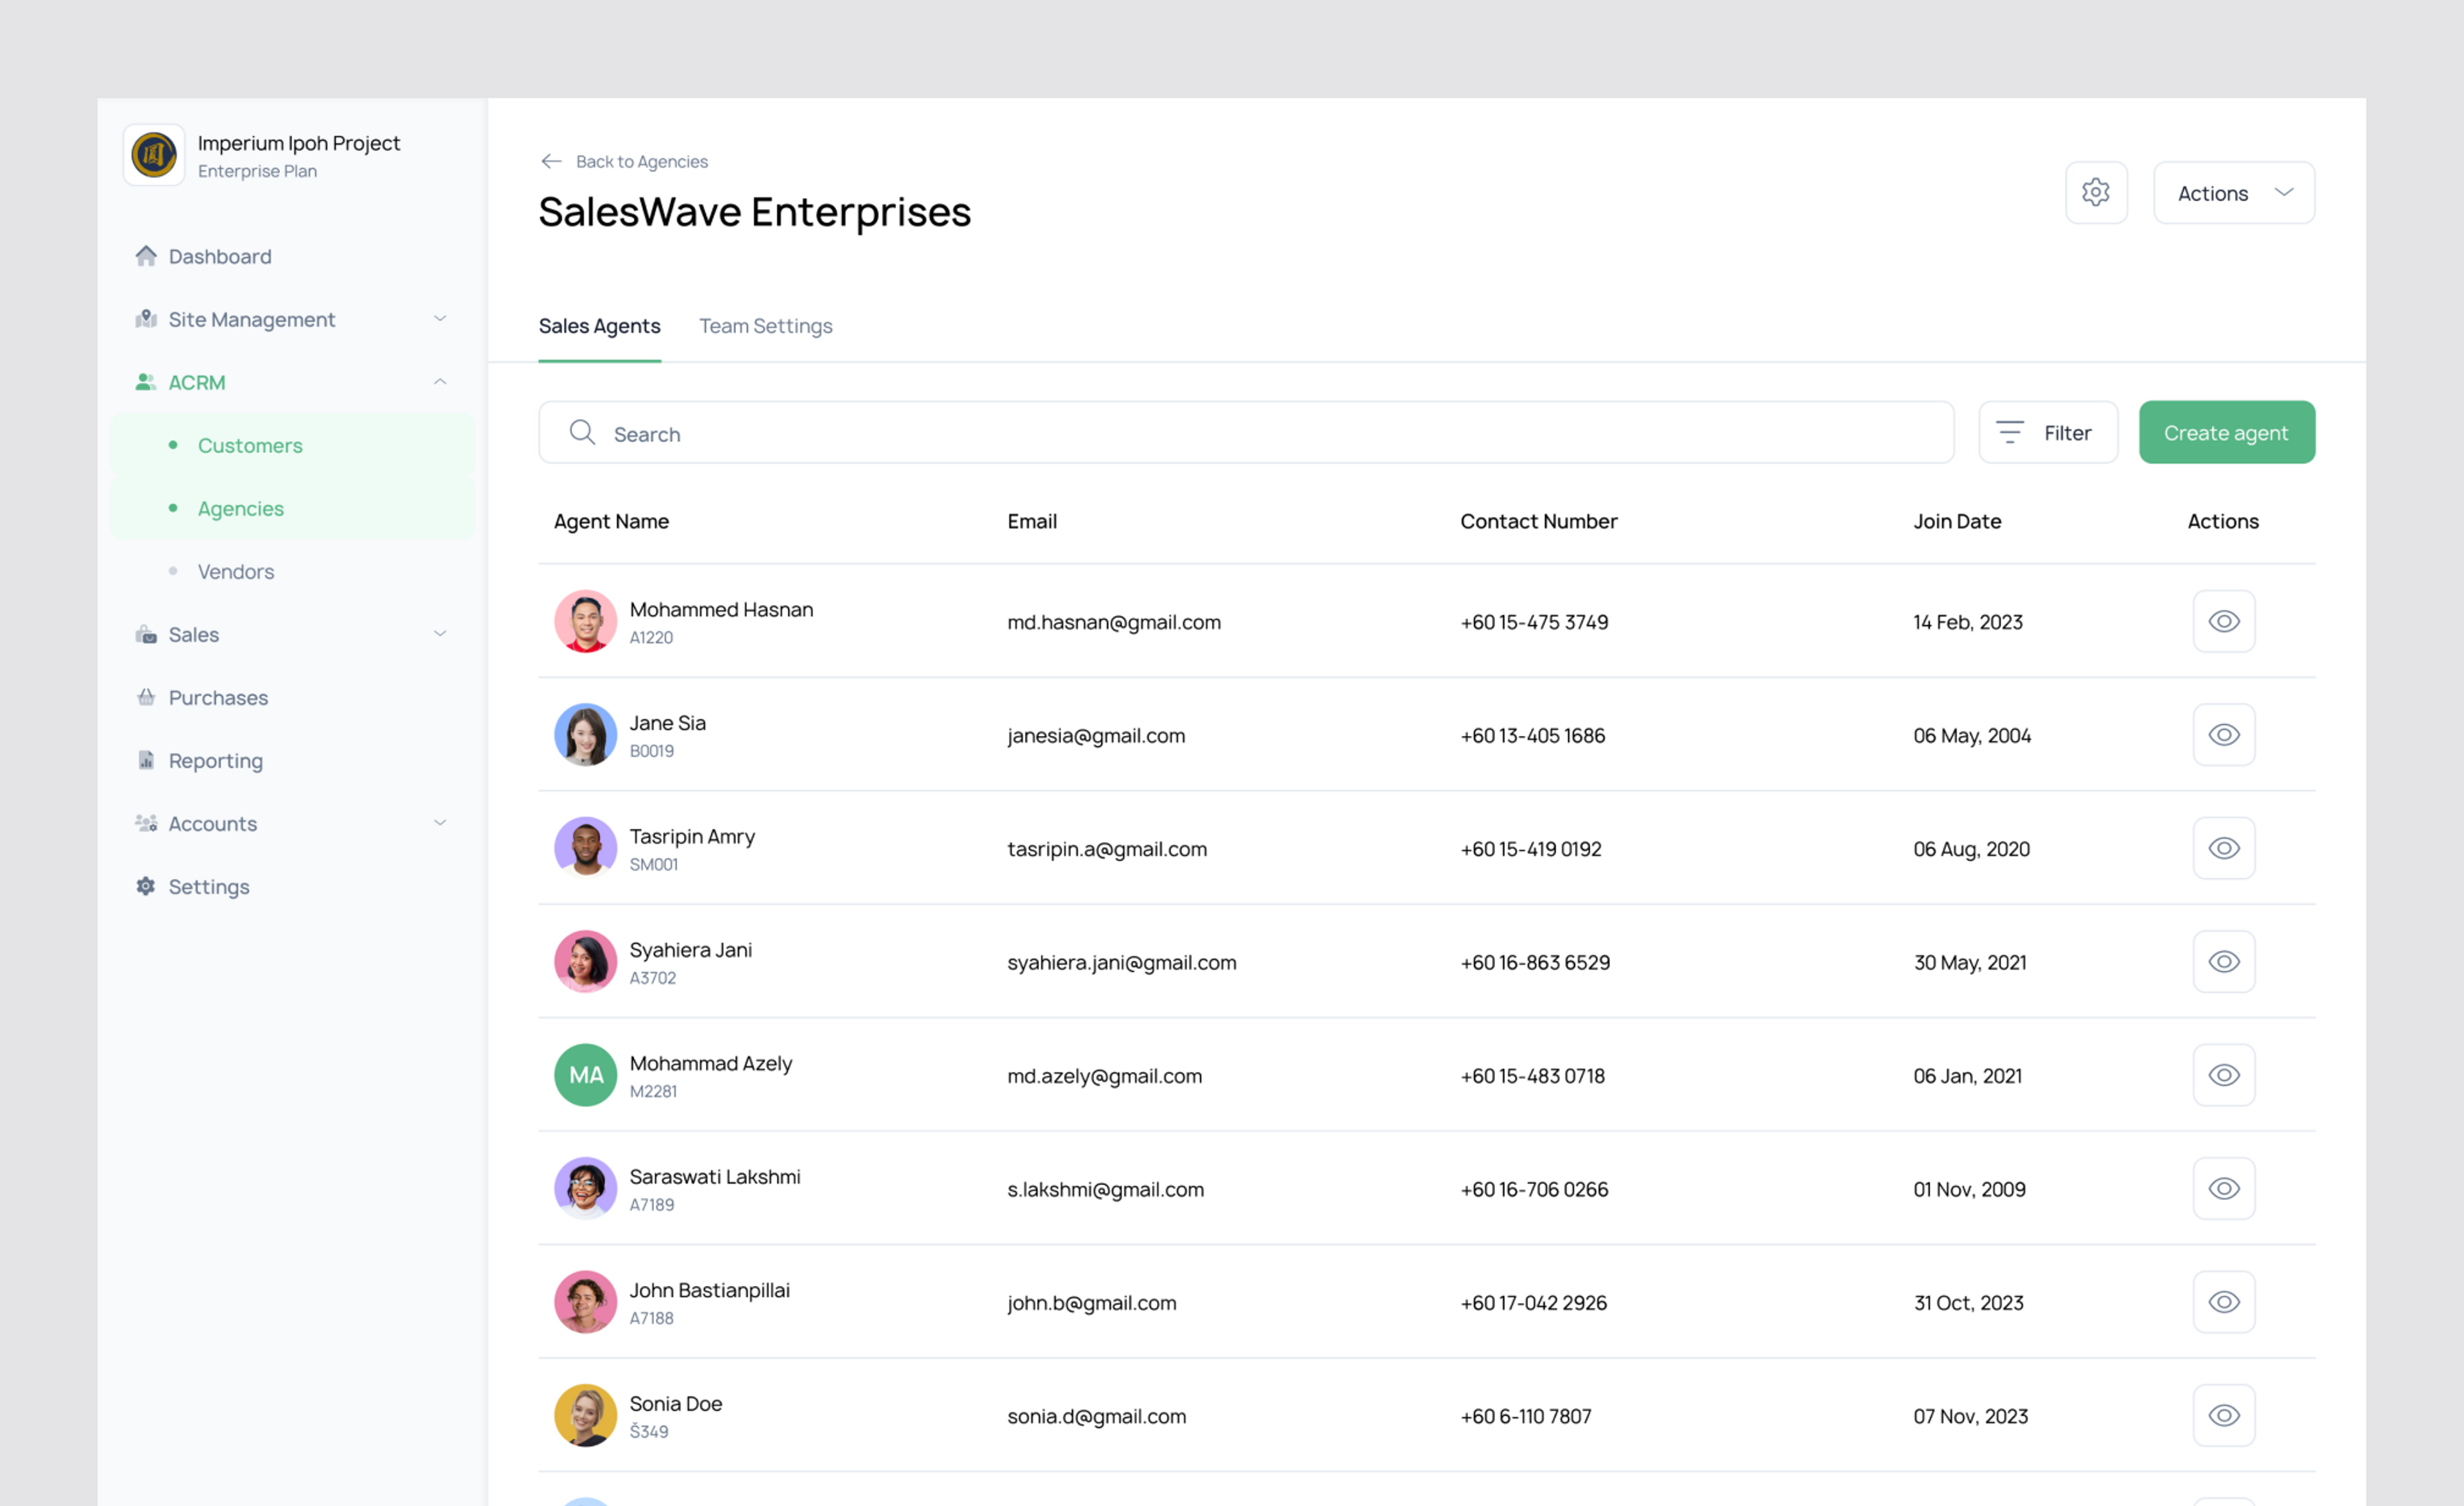The height and width of the screenshot is (1506, 2464).
Task: Expand the Site Management menu chevron
Action: [x=440, y=318]
